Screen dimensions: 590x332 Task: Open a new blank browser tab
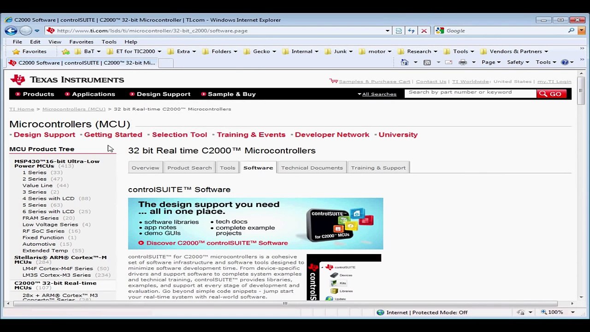166,63
